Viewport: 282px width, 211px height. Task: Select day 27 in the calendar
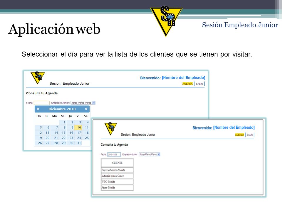[47, 143]
